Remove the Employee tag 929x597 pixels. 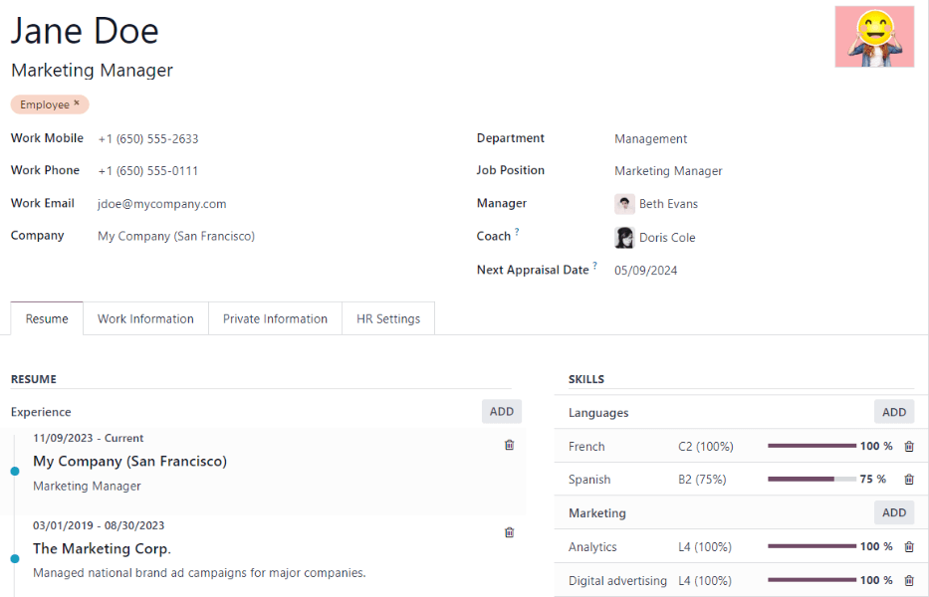(77, 103)
